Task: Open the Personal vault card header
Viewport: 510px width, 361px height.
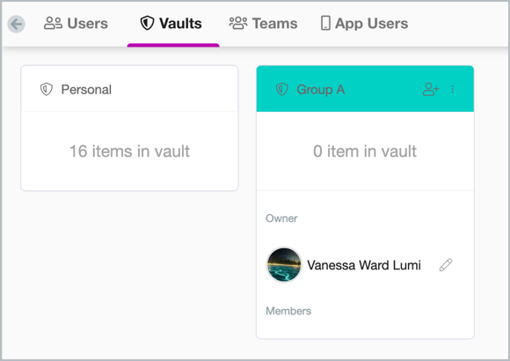Action: [x=129, y=89]
